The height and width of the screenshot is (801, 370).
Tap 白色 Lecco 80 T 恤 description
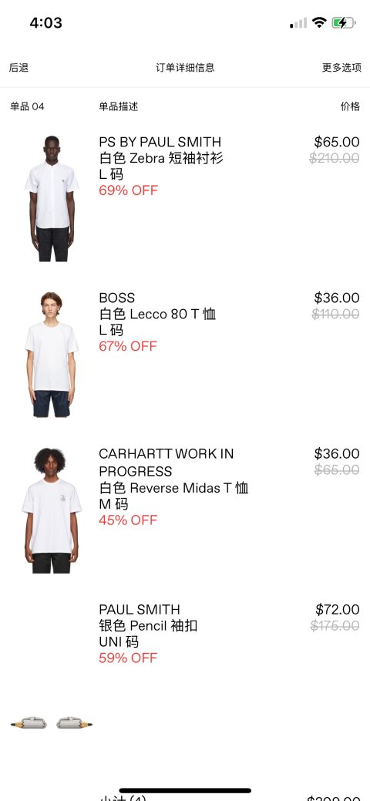pyautogui.click(x=157, y=314)
